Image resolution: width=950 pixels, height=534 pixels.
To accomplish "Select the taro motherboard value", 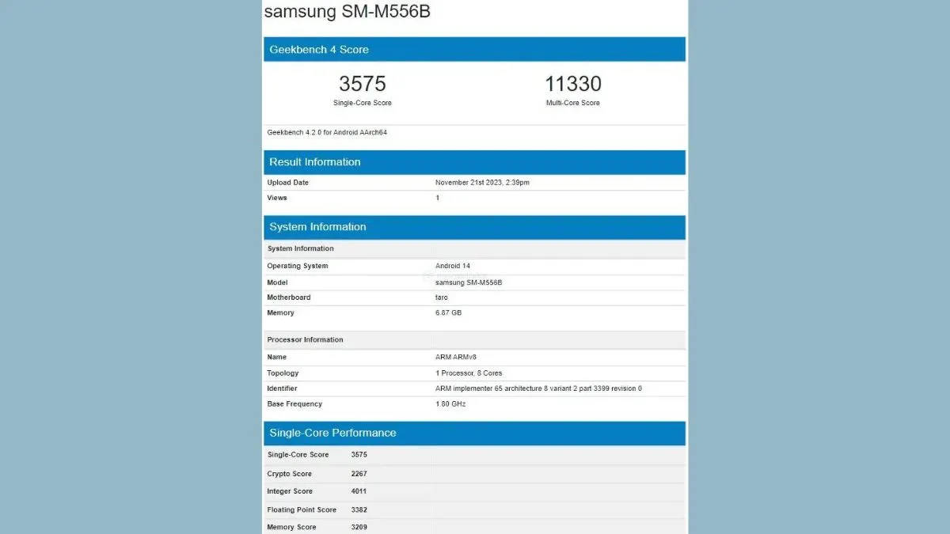I will [441, 297].
